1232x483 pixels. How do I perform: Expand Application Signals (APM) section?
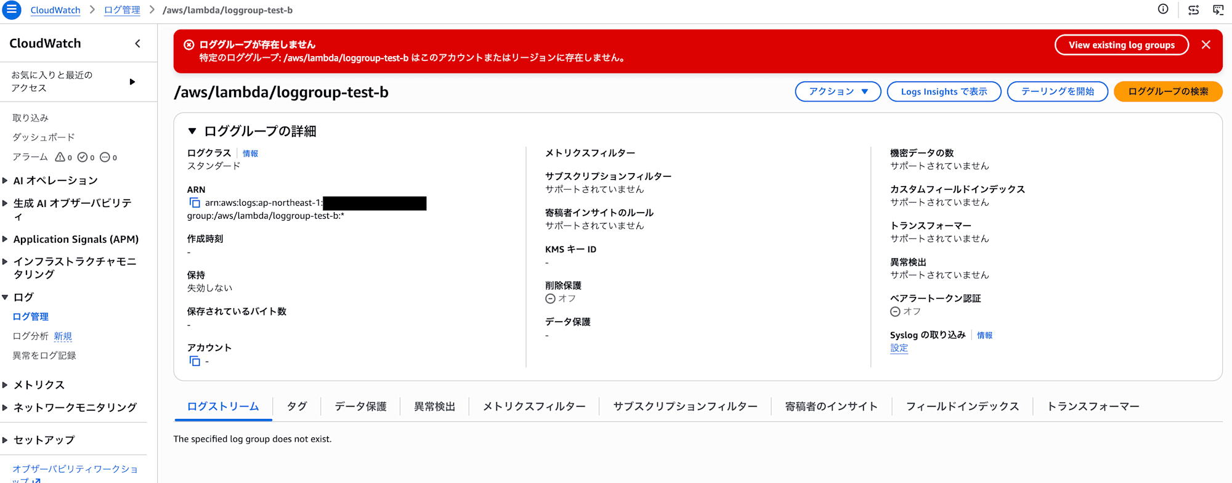point(5,239)
